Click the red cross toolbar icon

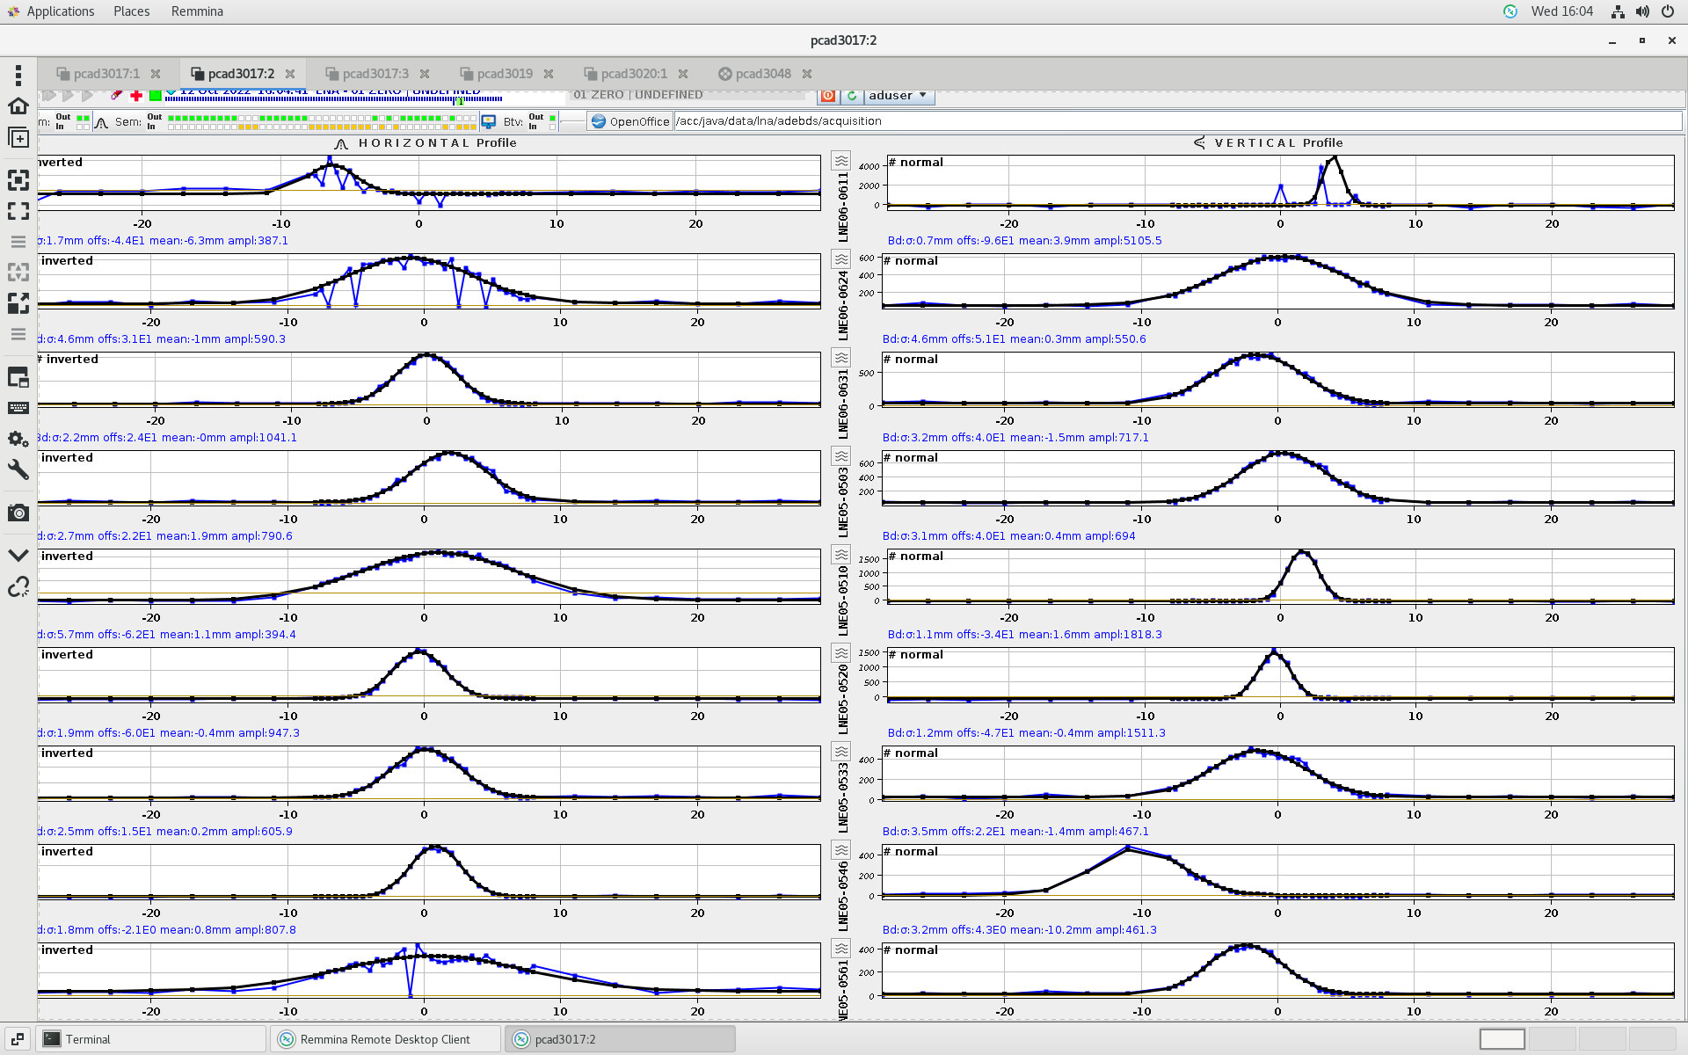point(136,96)
